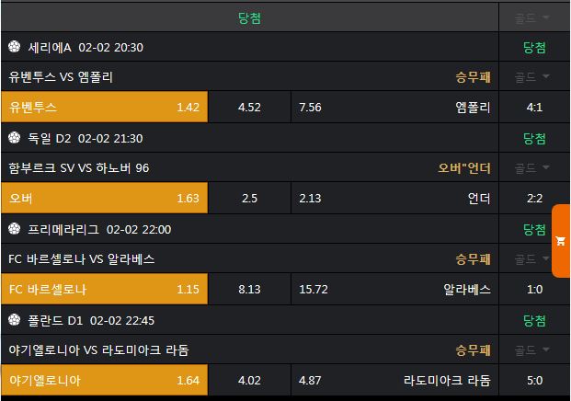Expand 골드 dropdown for 유벤투스 VS 엠폴리

coord(533,77)
